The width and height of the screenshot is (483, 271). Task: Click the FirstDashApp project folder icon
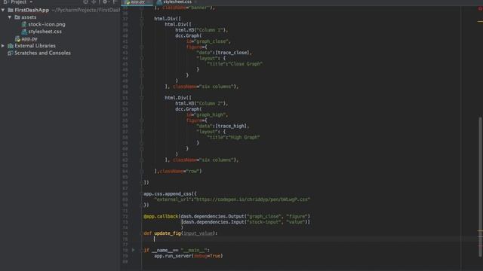(11, 10)
